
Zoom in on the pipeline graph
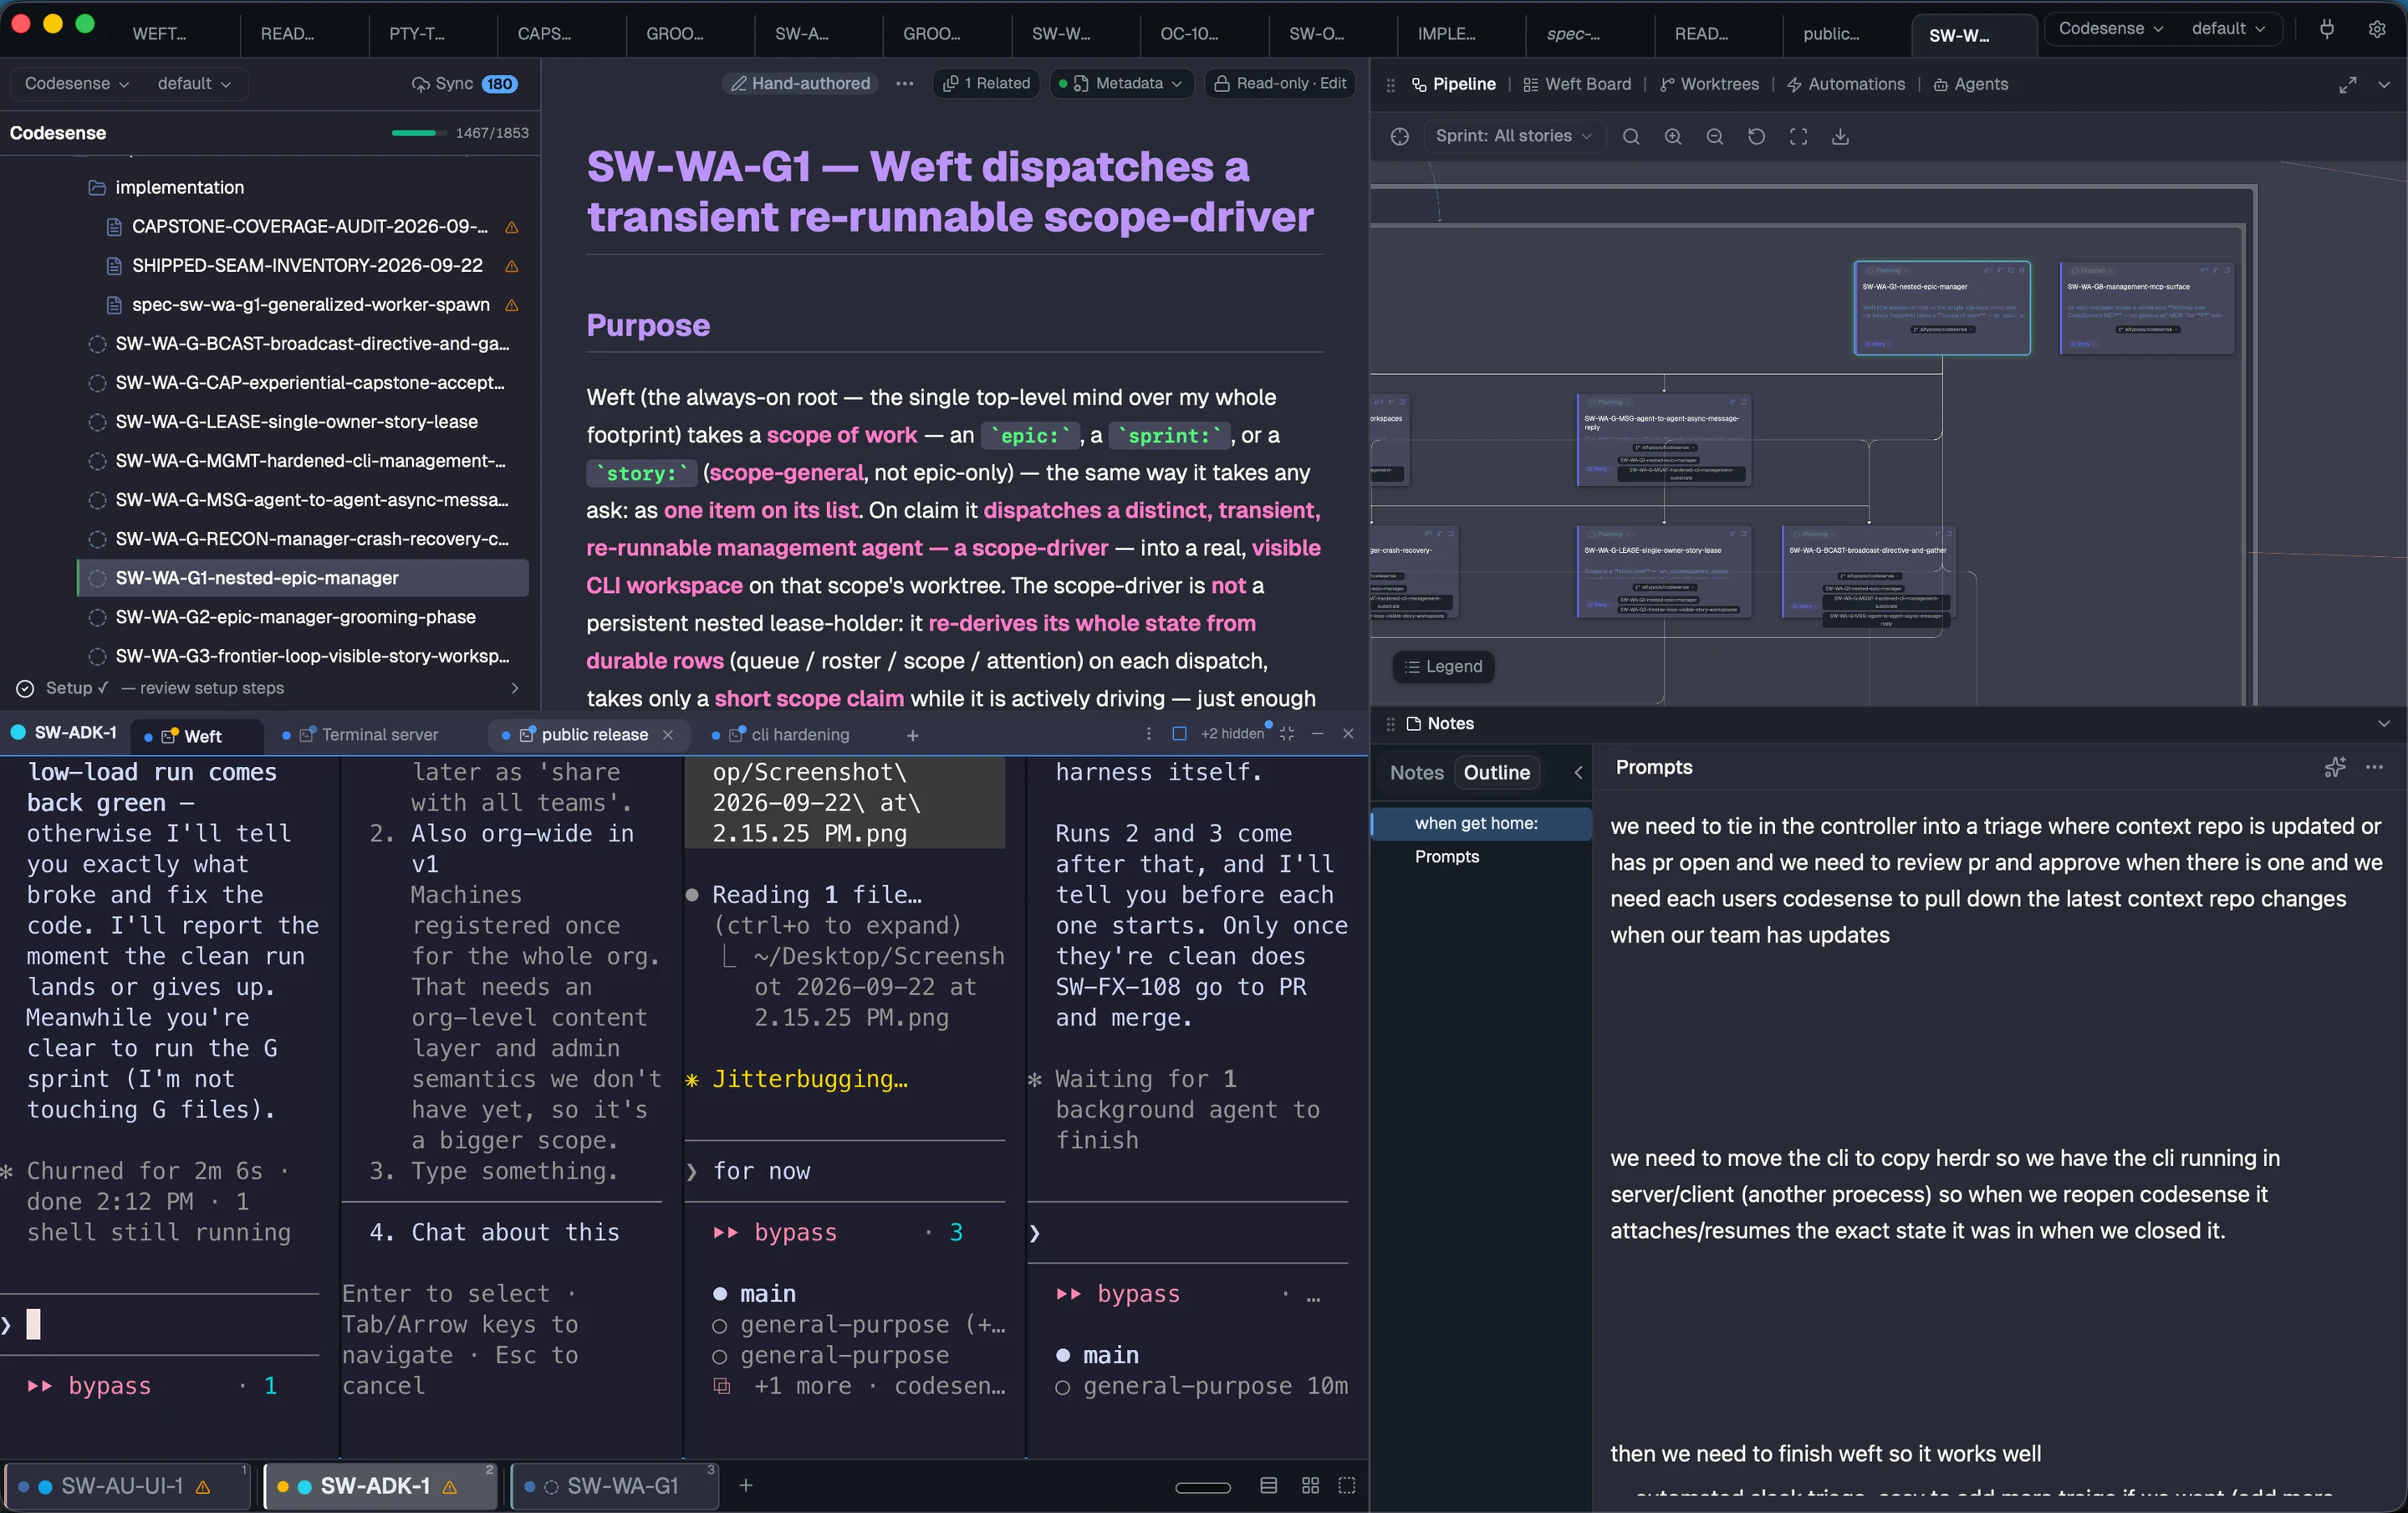coord(1672,137)
